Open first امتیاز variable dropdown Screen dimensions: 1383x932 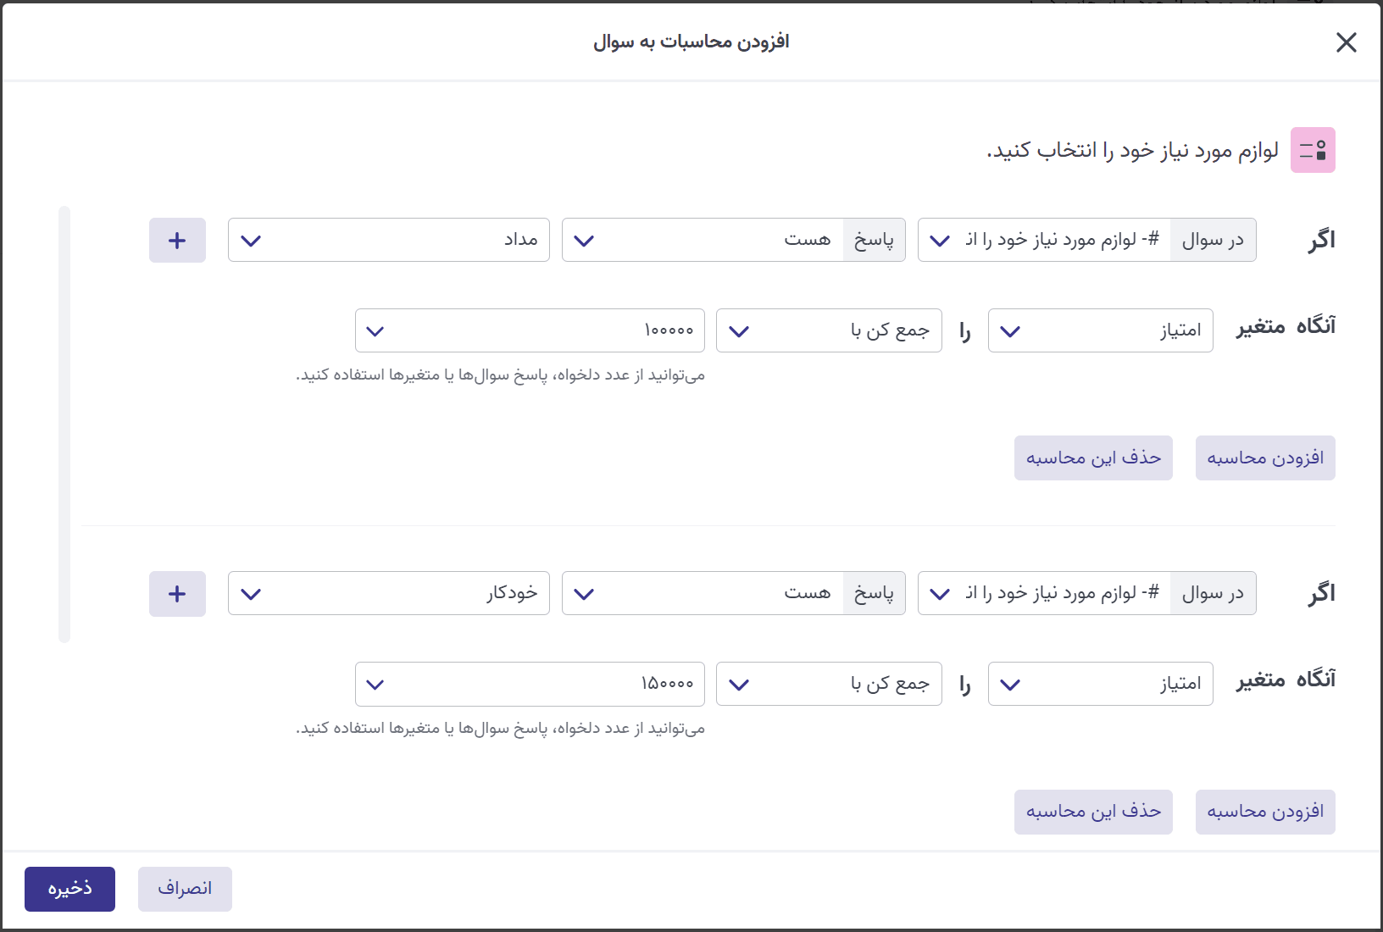(1100, 330)
